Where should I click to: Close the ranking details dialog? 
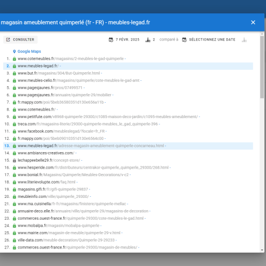(253, 22)
